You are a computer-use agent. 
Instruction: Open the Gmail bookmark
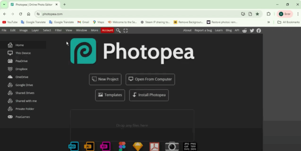pyautogui.click(x=83, y=22)
